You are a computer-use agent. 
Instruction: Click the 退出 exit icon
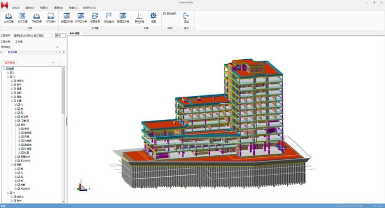(186, 16)
